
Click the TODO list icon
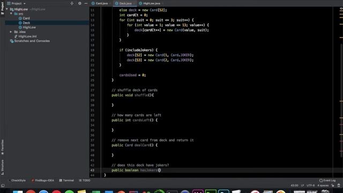80,181
